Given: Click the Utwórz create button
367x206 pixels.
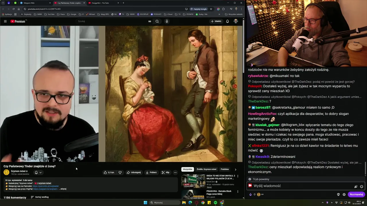Looking at the screenshot, I should 216,21.
